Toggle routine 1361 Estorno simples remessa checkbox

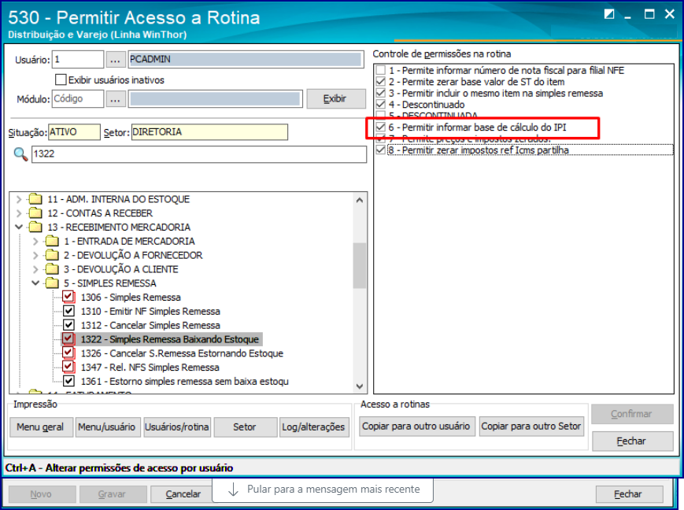(68, 381)
